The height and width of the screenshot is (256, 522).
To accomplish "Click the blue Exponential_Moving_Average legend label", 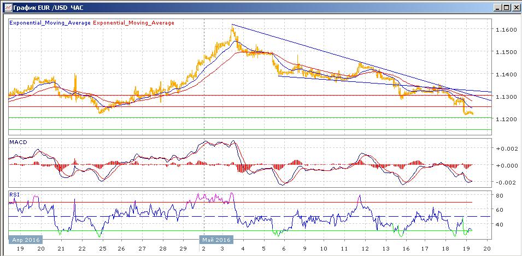I will click(50, 23).
